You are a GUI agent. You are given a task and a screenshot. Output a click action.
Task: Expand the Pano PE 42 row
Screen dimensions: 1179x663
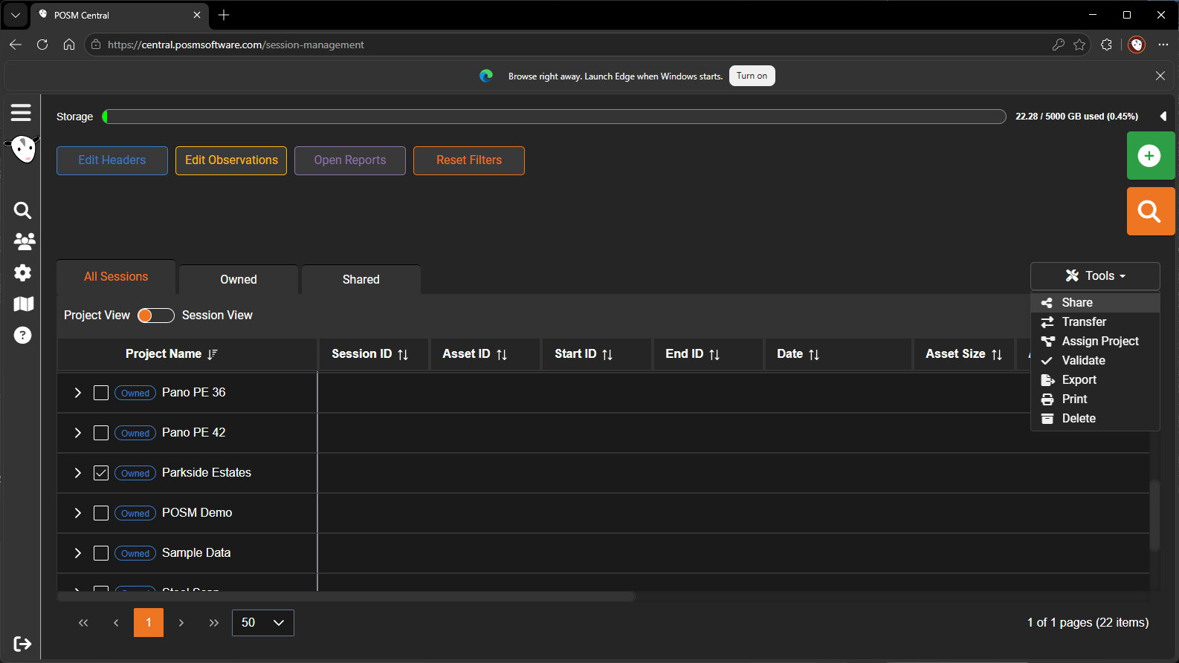point(78,433)
